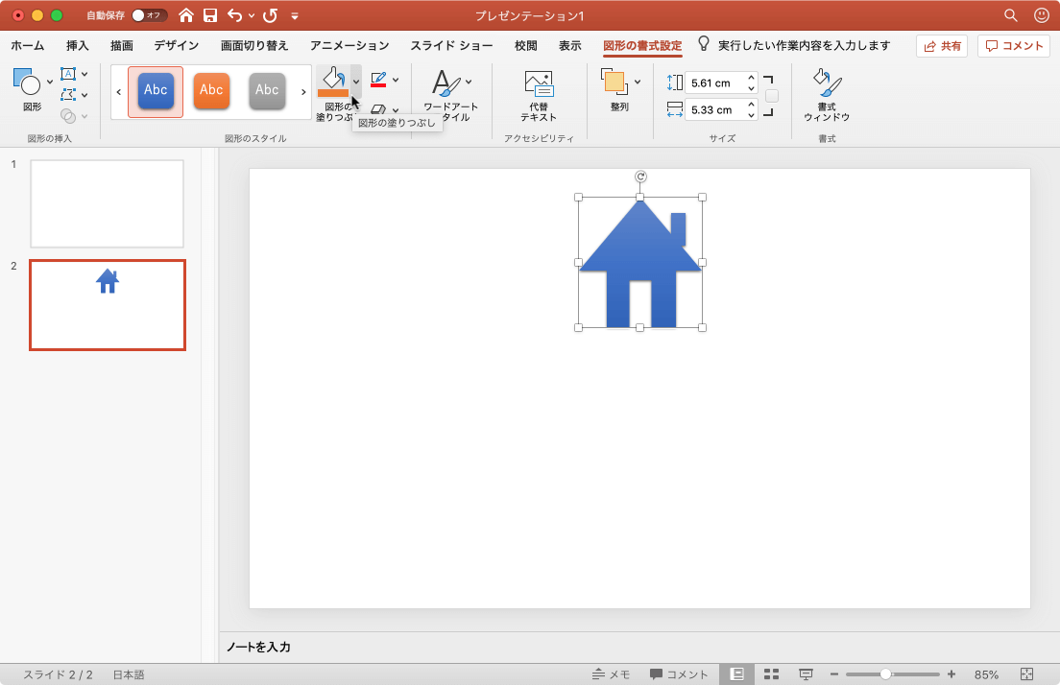Switch to the 挿入 tab
The width and height of the screenshot is (1060, 685).
[x=77, y=45]
